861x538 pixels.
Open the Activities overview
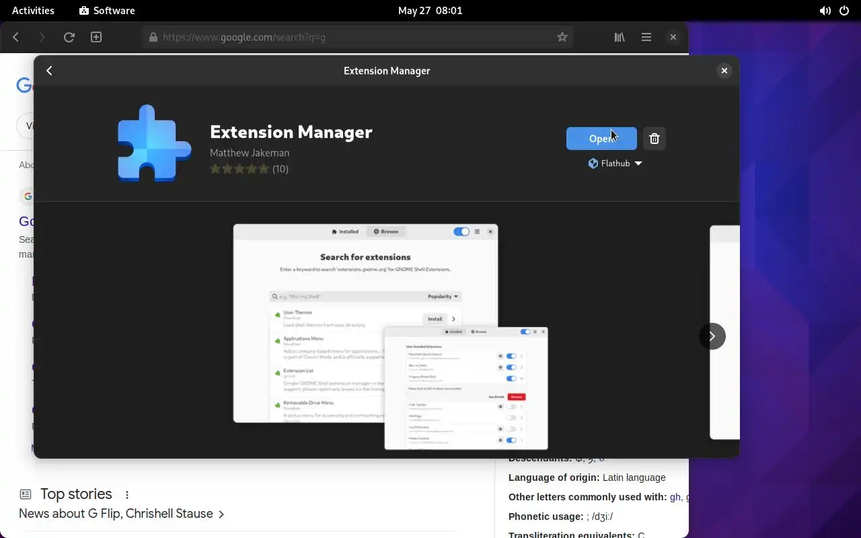pos(33,11)
